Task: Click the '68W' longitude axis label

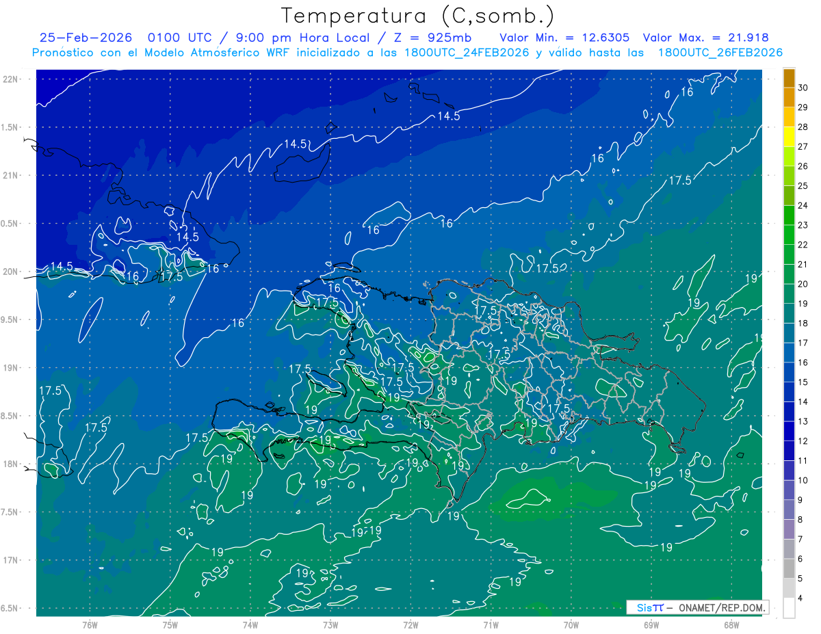Action: (731, 625)
